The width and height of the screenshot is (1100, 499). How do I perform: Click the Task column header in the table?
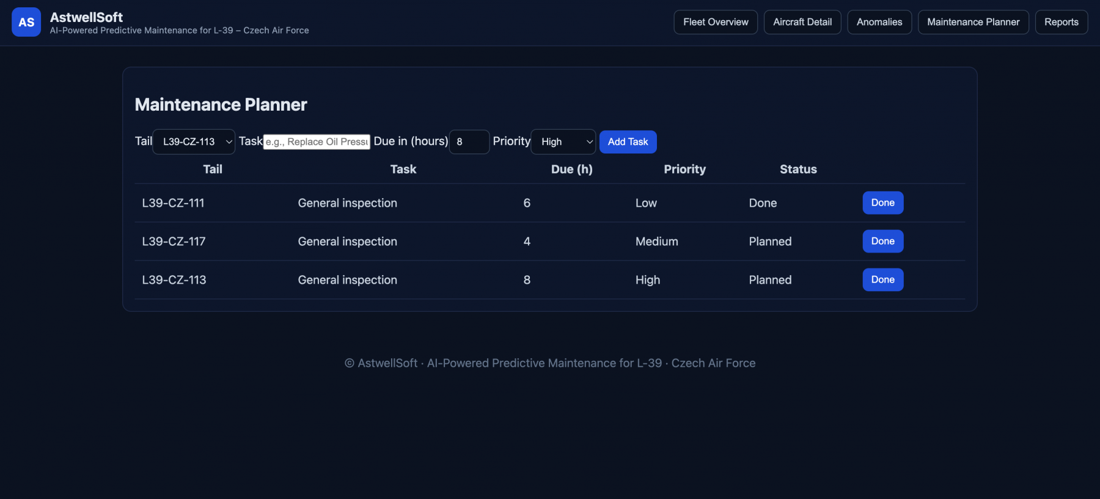(403, 169)
